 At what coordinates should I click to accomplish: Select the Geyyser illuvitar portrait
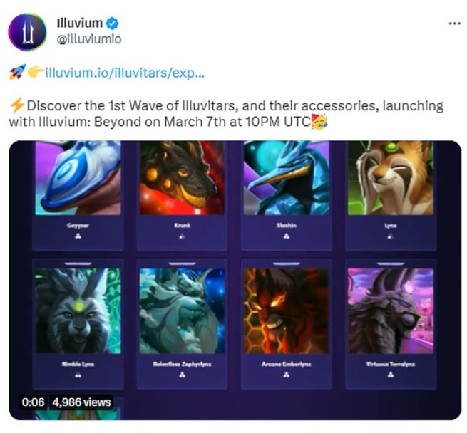pyautogui.click(x=78, y=177)
